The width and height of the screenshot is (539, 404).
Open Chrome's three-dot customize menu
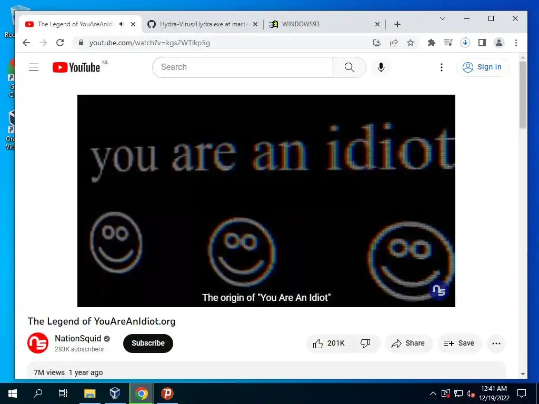pos(516,43)
